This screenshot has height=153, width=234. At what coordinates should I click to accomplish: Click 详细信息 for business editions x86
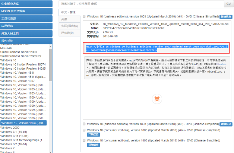pos(225,124)
